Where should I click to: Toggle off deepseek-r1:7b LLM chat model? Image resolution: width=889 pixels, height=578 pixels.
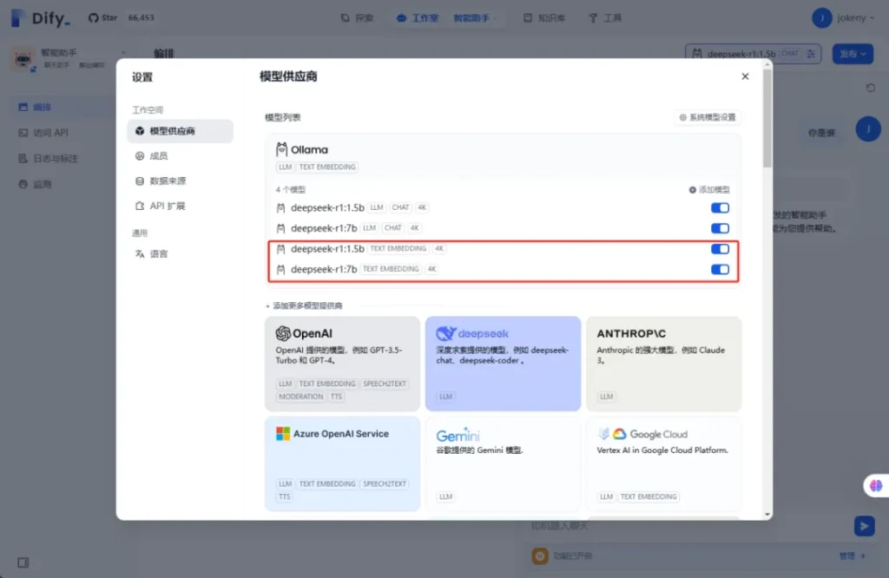tap(720, 228)
